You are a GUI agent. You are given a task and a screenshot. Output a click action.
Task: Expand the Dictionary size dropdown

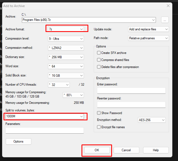coord(66,57)
